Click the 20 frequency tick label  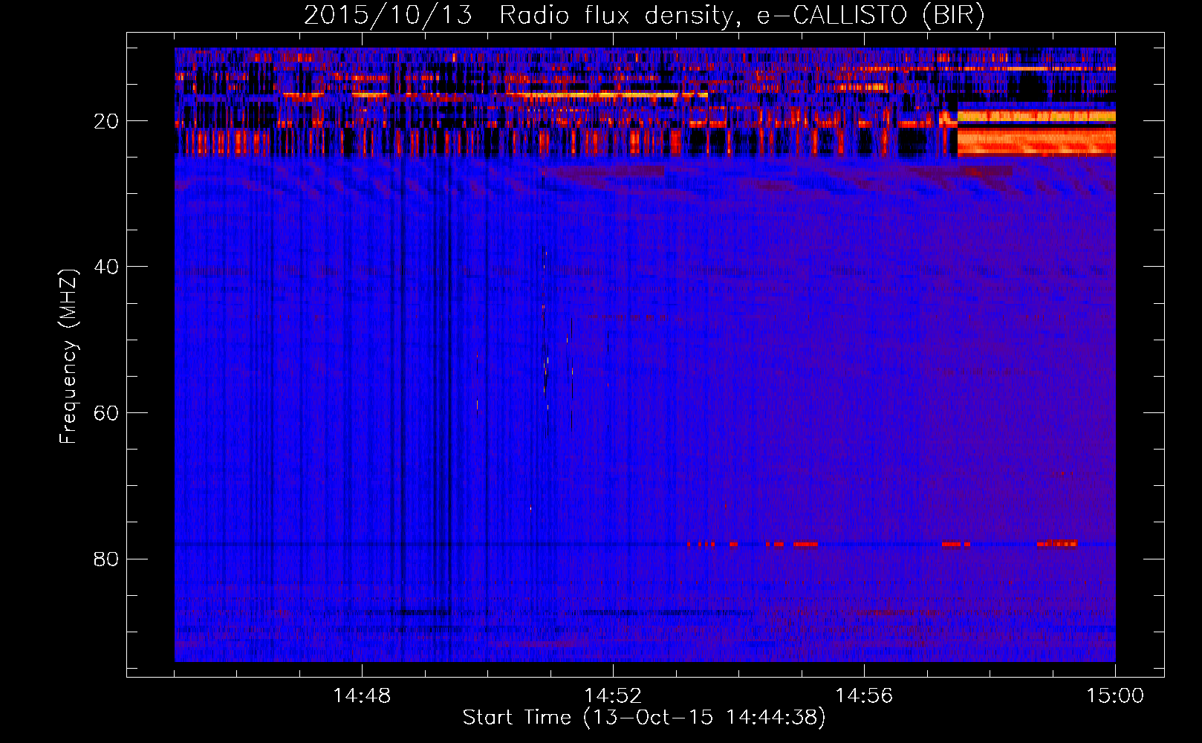tap(107, 121)
